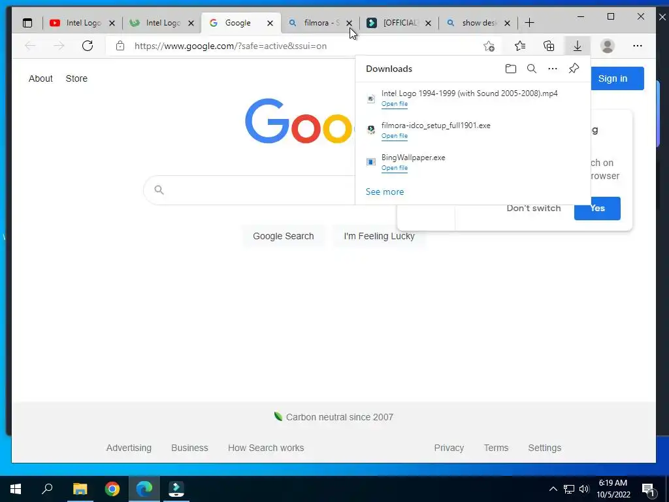Close the filmora search tab
Screen dimensions: 669x502
[349, 24]
